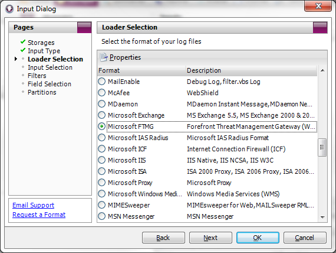Select the Microsoft IIS radio button
Image resolution: width=336 pixels, height=253 pixels.
tap(101, 160)
